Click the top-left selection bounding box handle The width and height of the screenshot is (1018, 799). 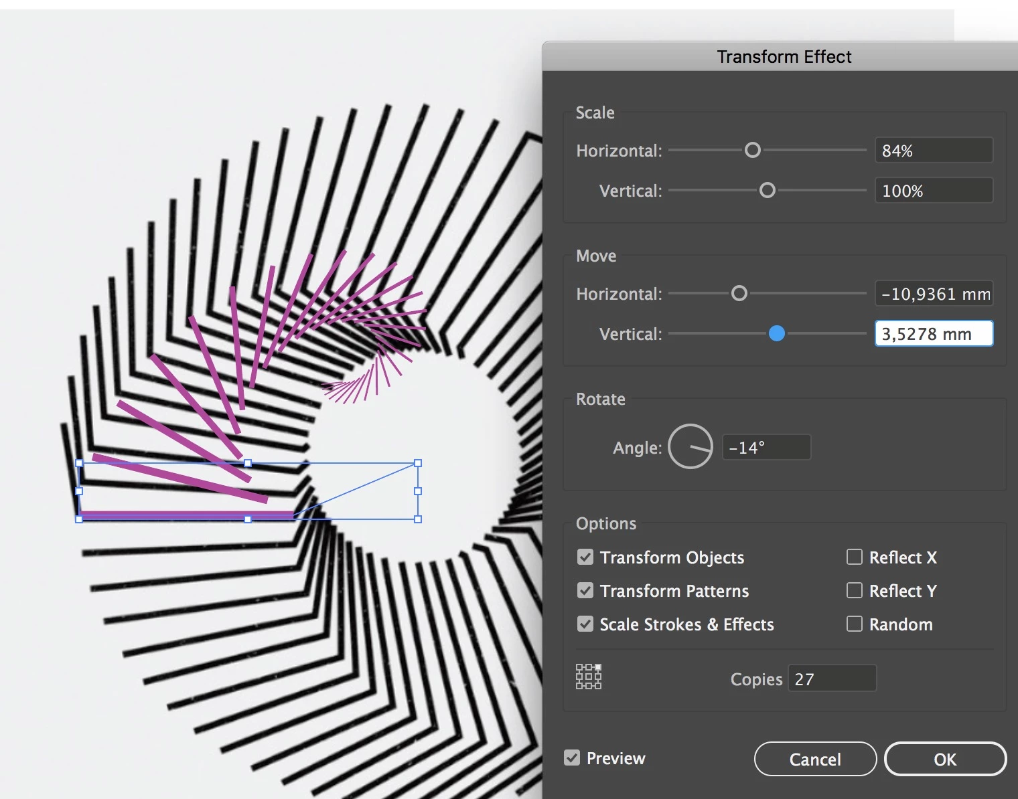(79, 463)
